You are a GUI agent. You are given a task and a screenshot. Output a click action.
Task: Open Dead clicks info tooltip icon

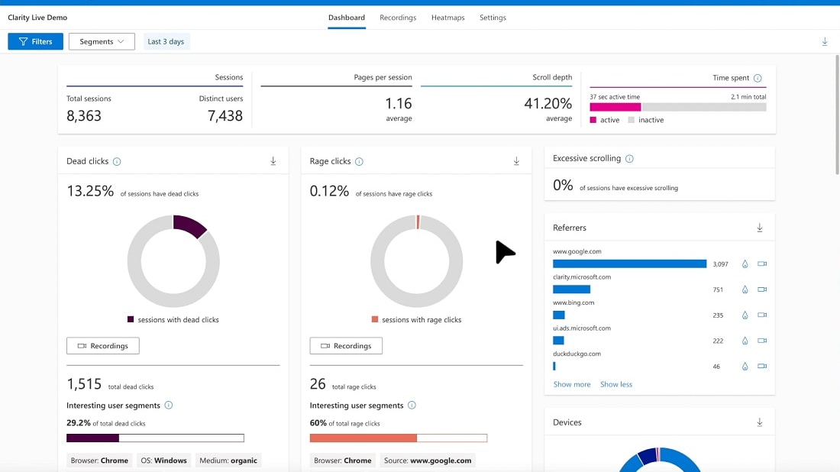117,161
